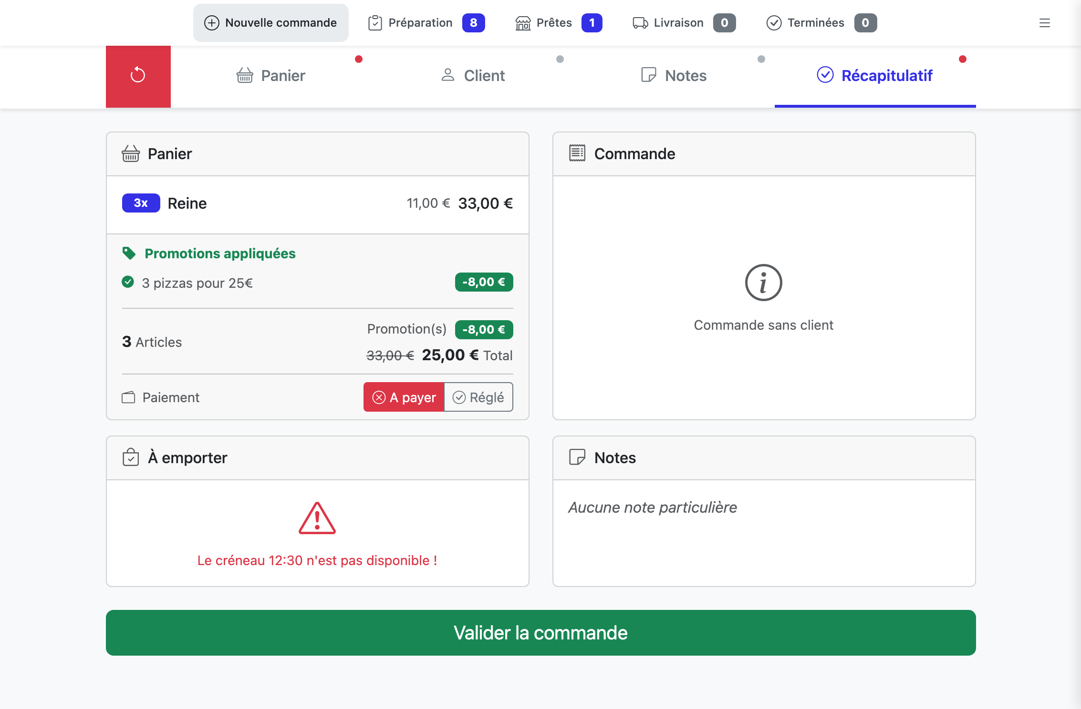Click the green promotion tag icon
1081x709 pixels.
[x=129, y=253]
